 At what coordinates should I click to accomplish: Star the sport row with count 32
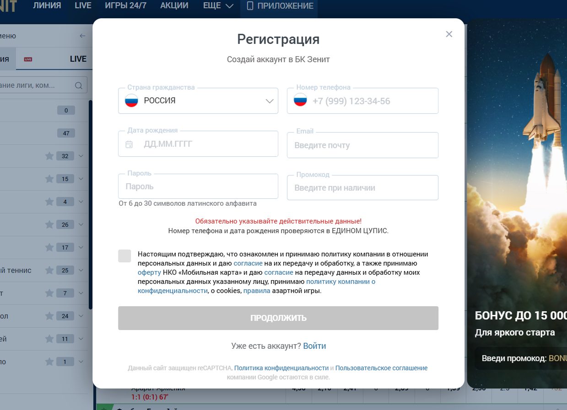pyautogui.click(x=49, y=156)
